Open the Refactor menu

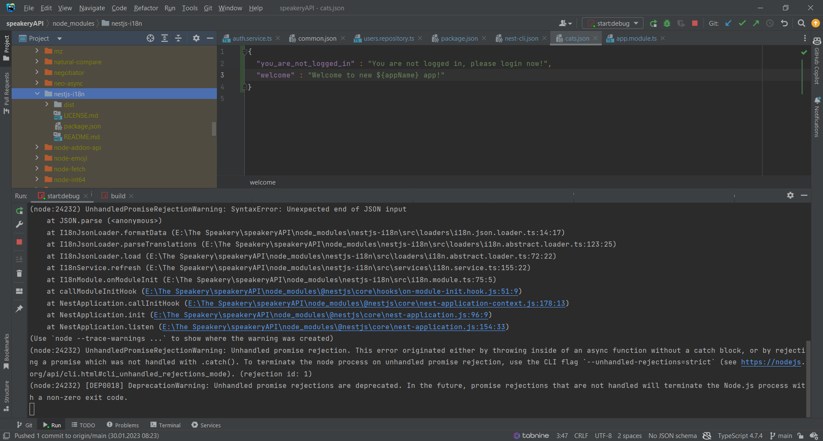tap(146, 8)
